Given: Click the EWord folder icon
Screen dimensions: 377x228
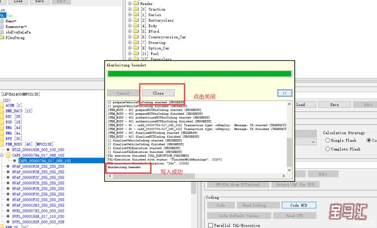Looking at the screenshot, I should [136, 31].
